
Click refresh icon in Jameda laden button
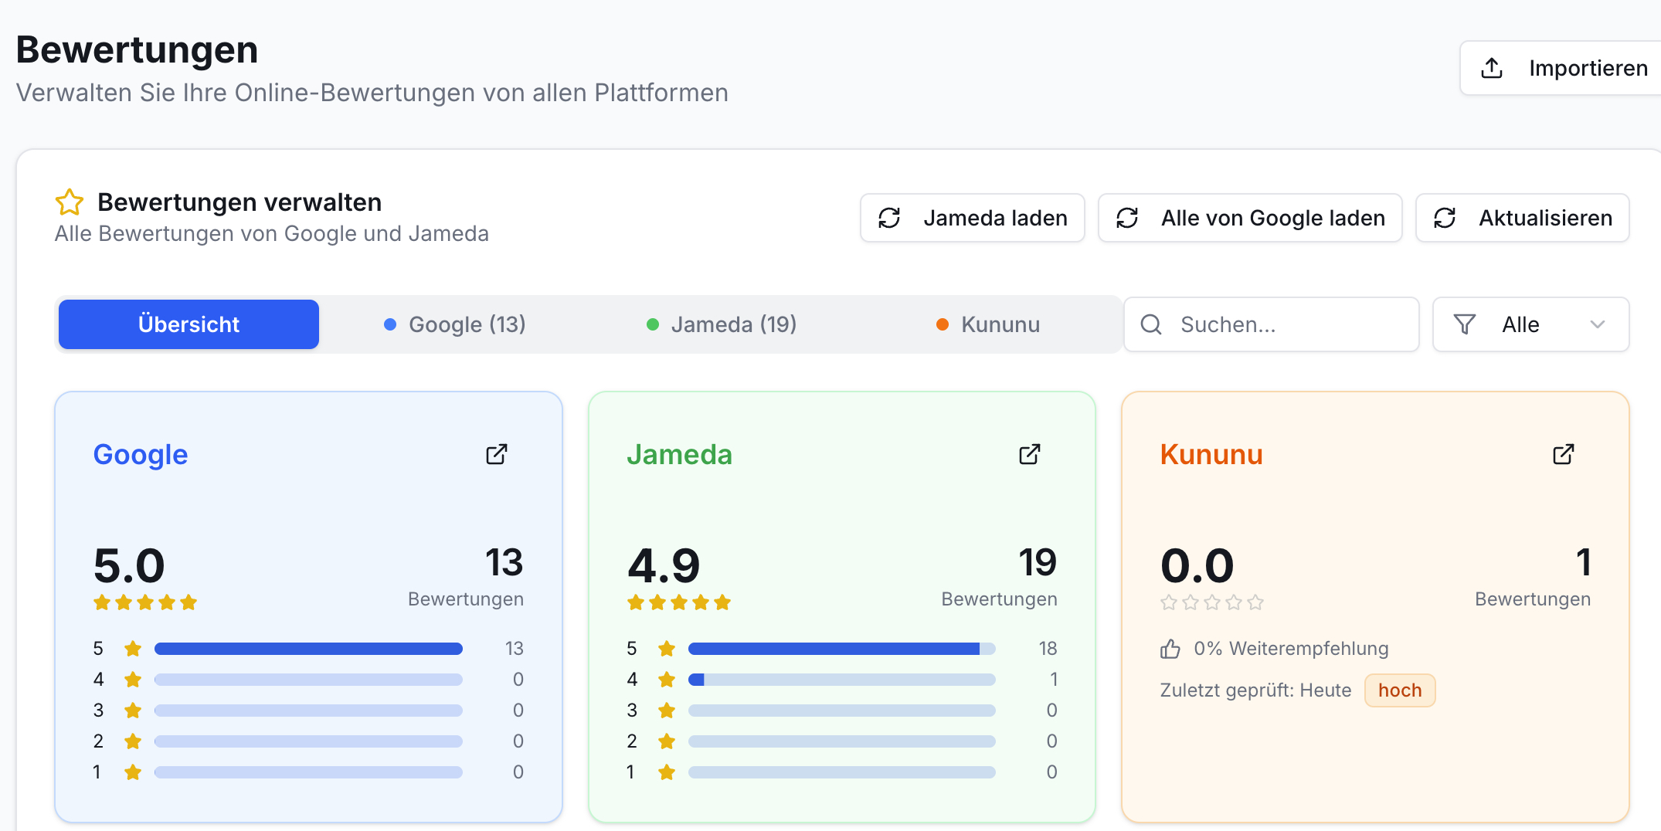[x=889, y=218]
